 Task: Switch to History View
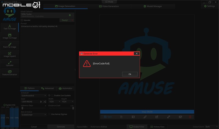[x=157, y=127]
